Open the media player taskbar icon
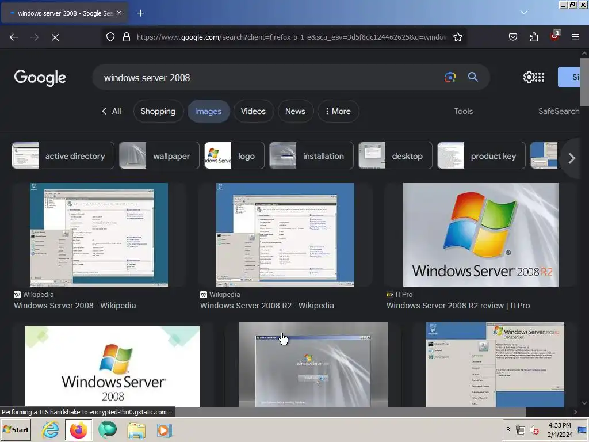 (164, 430)
